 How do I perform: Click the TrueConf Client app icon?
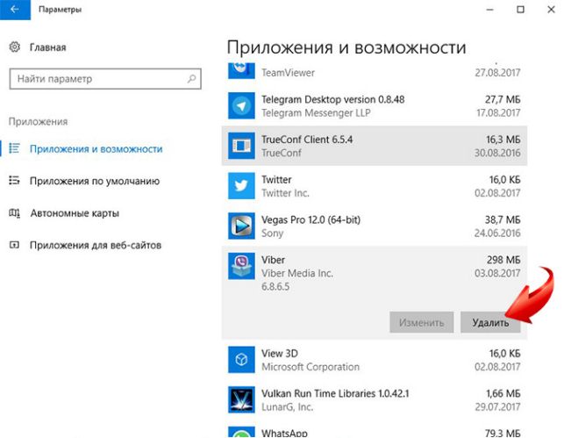[241, 146]
